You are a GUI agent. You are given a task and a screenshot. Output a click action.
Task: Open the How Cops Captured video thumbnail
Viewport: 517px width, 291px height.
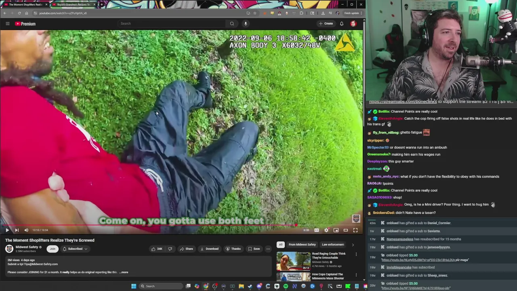tap(294, 277)
